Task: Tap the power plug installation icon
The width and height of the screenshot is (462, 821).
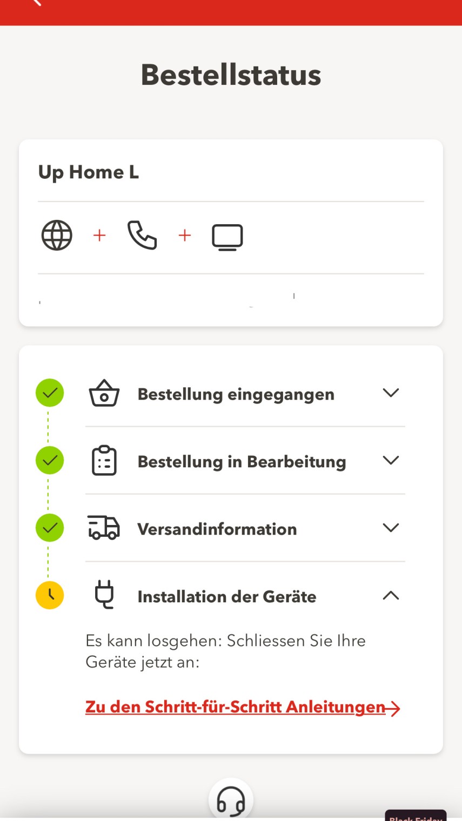Action: click(x=104, y=595)
